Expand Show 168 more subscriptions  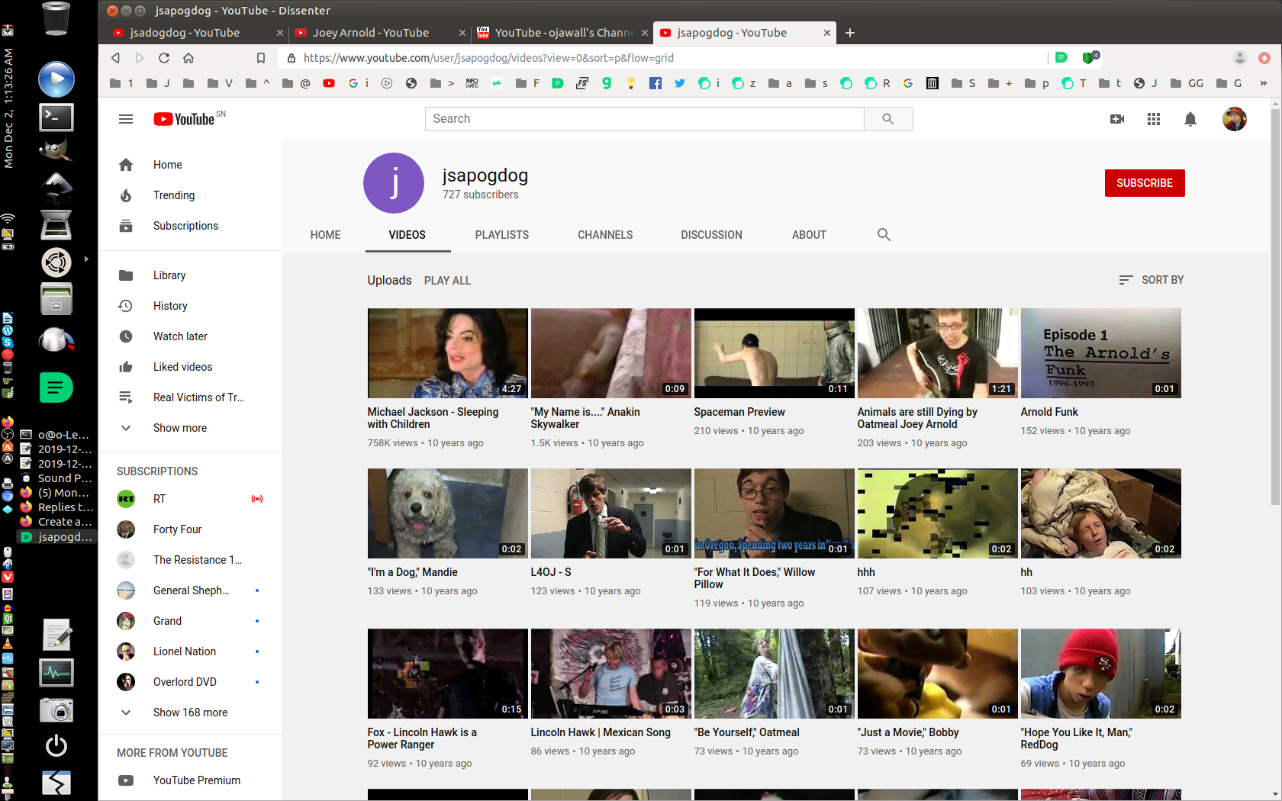(x=190, y=713)
